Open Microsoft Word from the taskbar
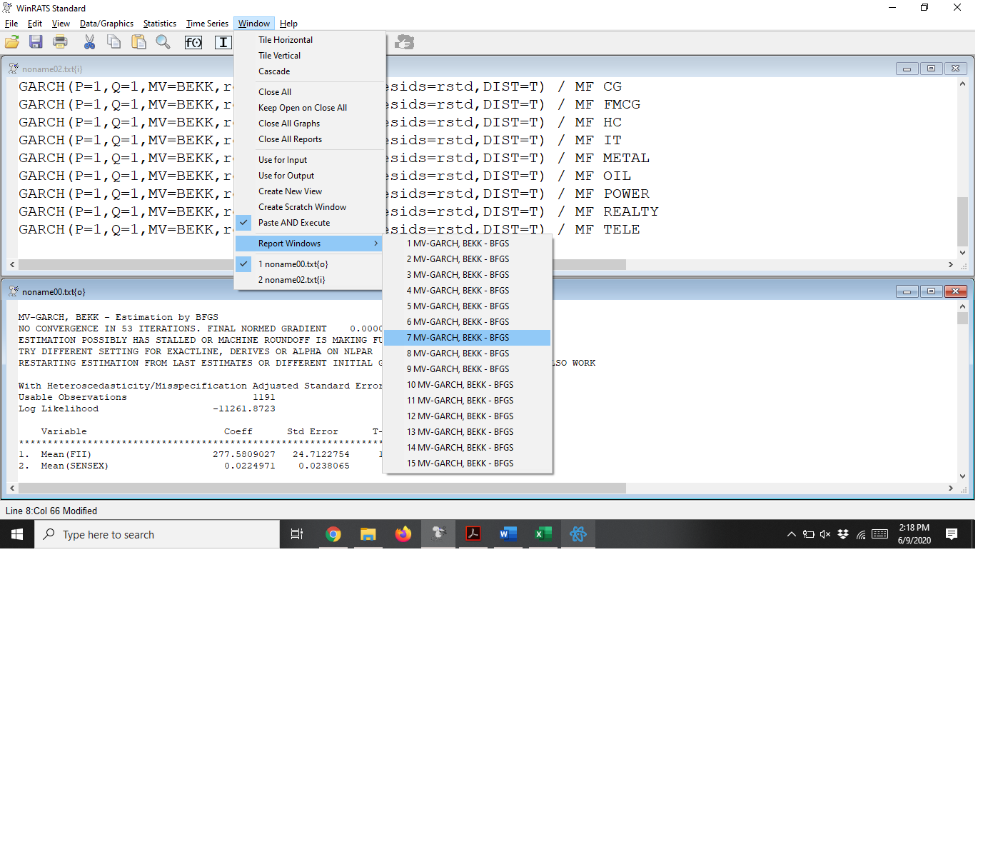This screenshot has width=988, height=857. pos(508,534)
